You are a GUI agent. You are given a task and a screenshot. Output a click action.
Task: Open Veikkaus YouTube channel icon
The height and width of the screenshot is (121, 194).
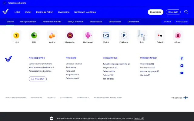point(182,73)
